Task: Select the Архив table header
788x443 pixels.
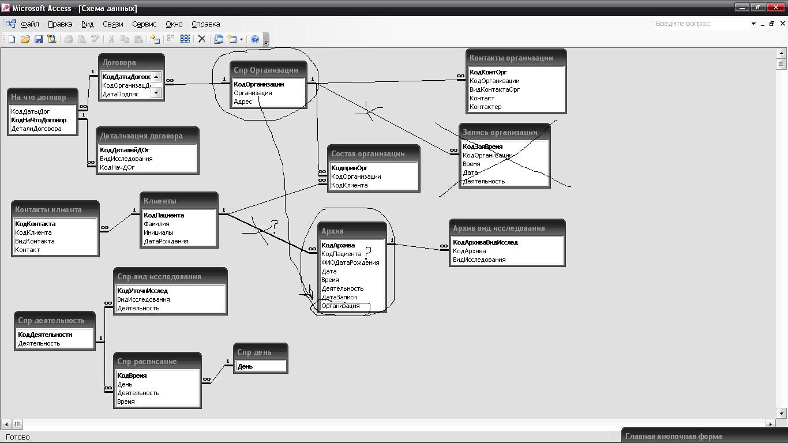Action: click(x=352, y=231)
